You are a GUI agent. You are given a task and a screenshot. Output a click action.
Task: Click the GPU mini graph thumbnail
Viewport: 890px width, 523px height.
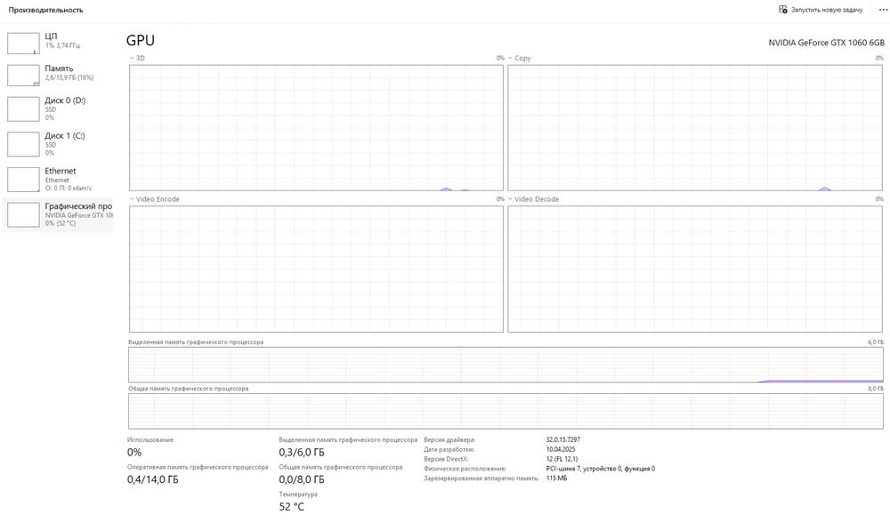23,215
